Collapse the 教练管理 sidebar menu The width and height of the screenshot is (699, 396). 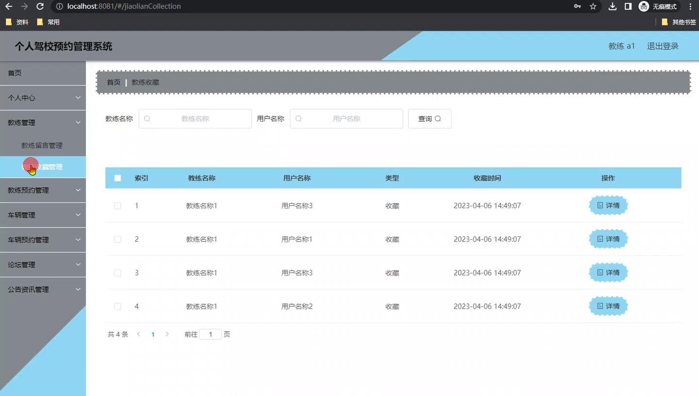coord(43,122)
